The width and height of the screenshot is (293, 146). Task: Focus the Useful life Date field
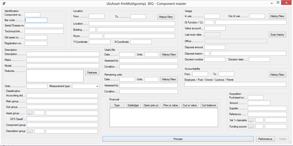(127, 54)
